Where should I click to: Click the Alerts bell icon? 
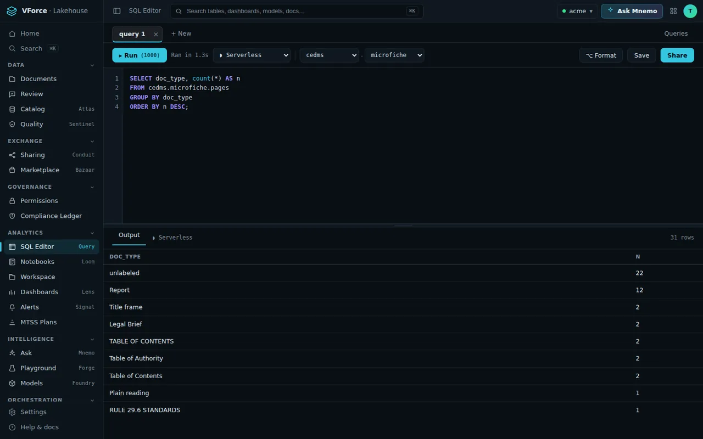(x=12, y=307)
